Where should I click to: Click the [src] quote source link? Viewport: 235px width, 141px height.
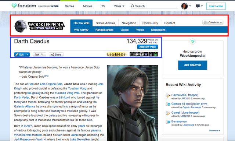pos(46,76)
